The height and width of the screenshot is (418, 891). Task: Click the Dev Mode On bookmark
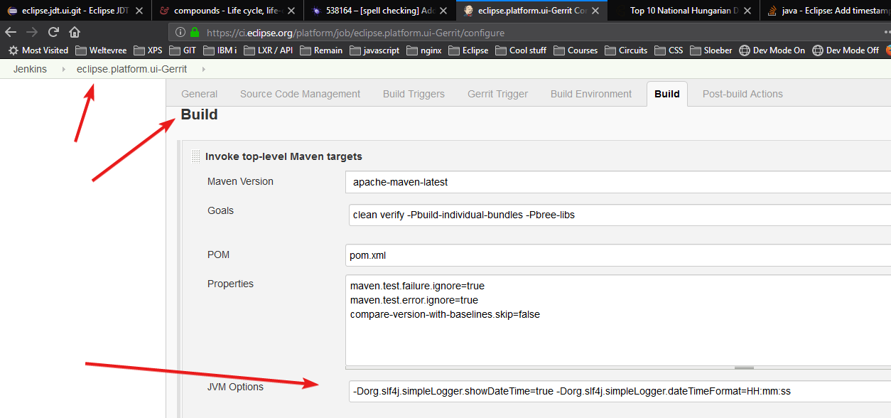tap(772, 50)
